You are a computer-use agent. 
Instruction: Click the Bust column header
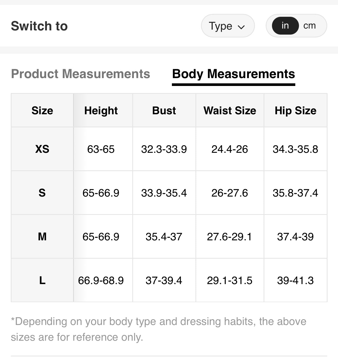164,111
